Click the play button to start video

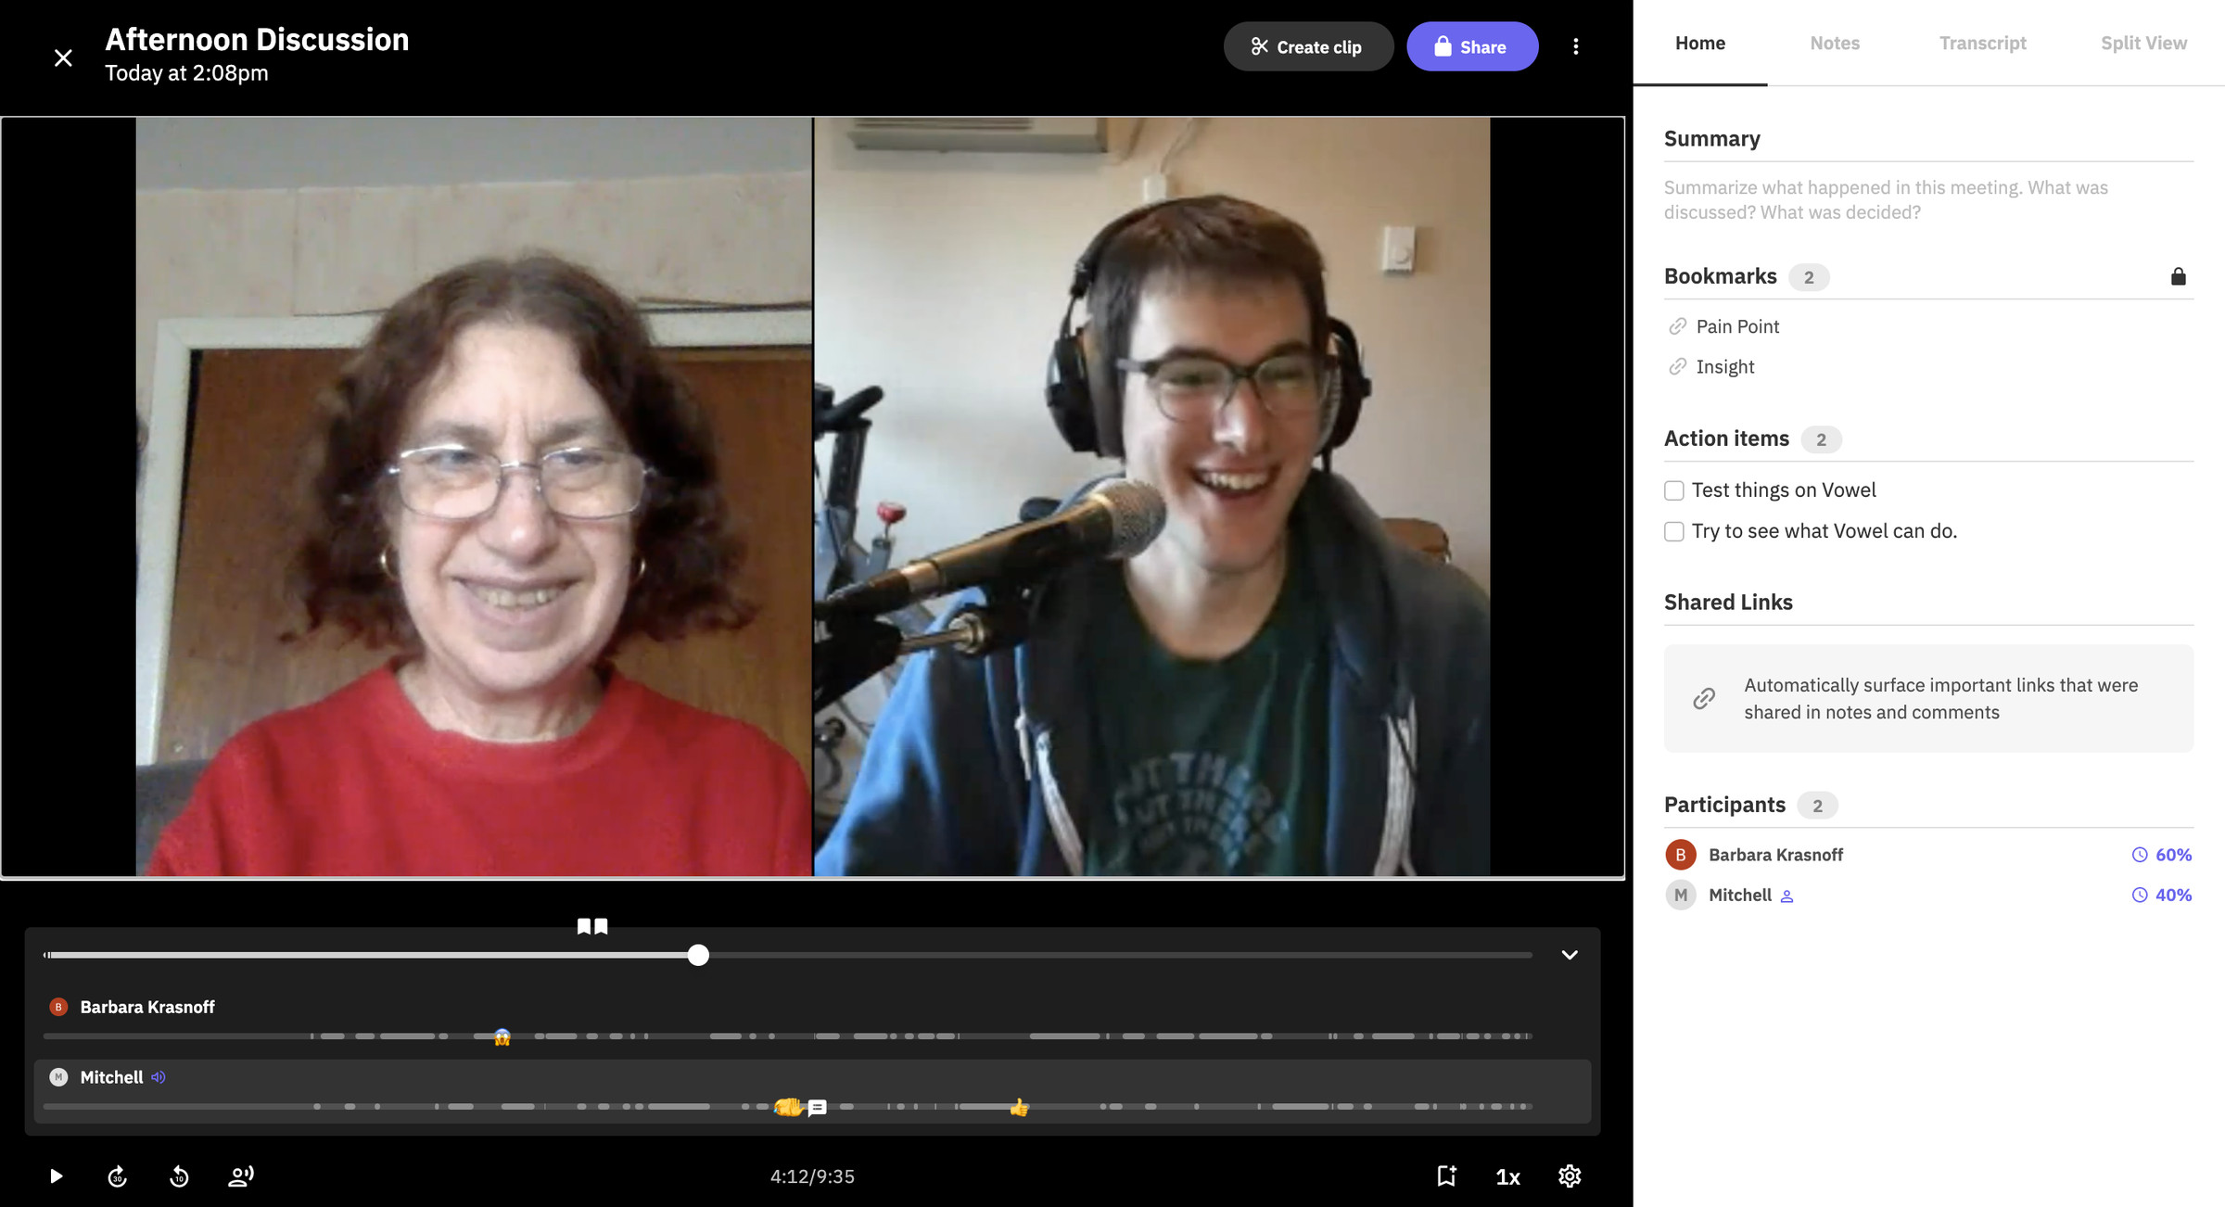pos(55,1175)
